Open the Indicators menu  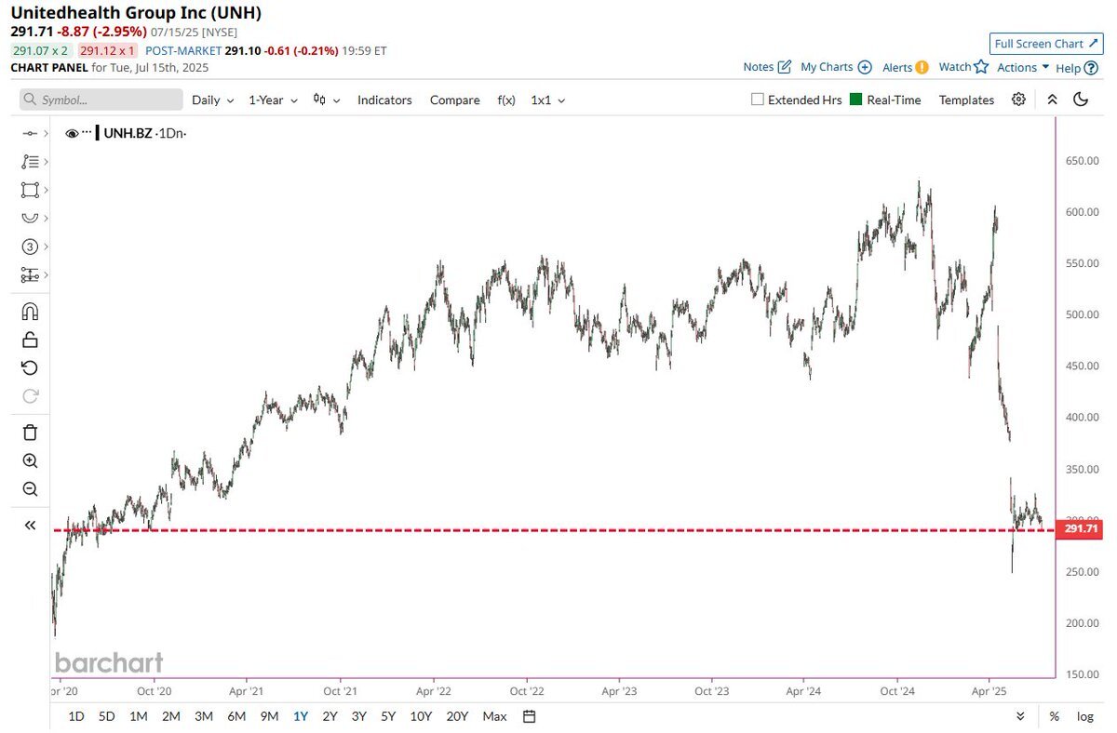click(384, 100)
